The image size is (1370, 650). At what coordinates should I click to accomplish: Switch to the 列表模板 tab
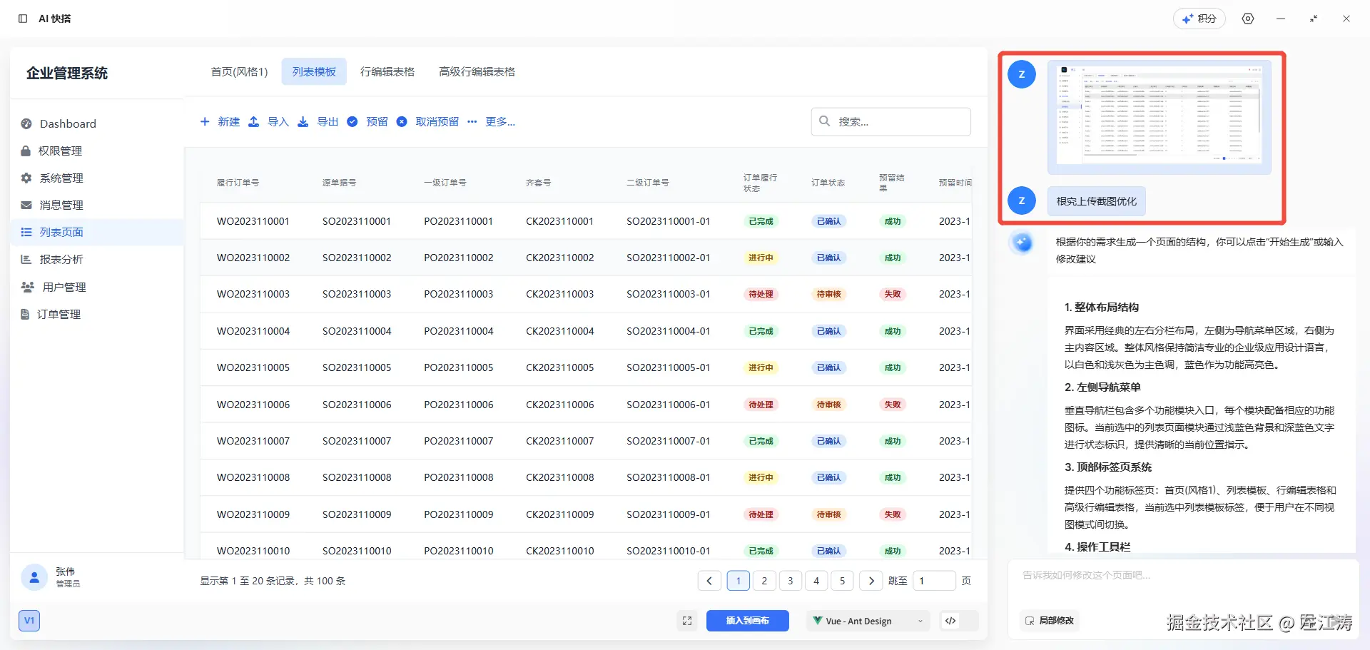pos(314,71)
